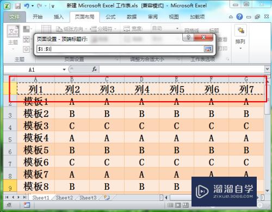Select column header G
Image resolution: width=272 pixels, height=212 pixels.
246,79
